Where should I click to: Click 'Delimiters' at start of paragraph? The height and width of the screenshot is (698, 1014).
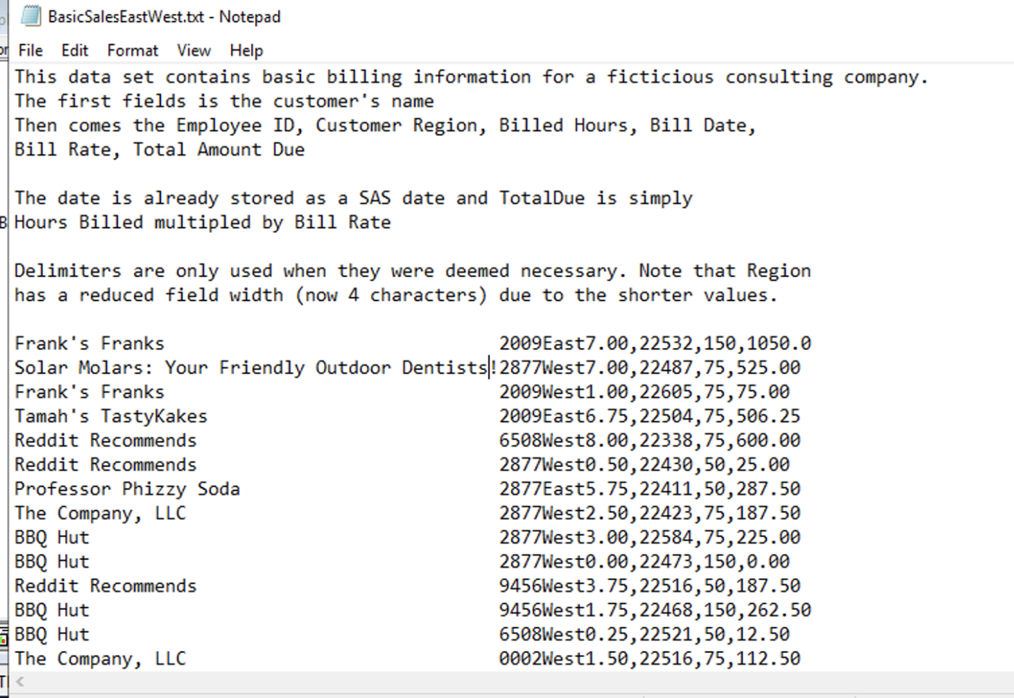click(x=68, y=271)
